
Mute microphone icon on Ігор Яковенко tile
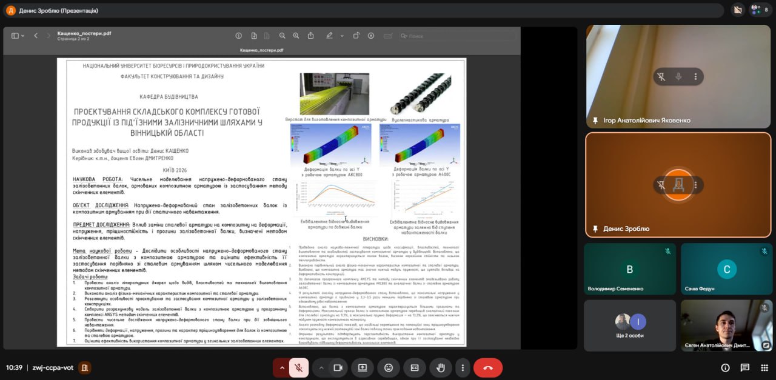[x=678, y=76]
